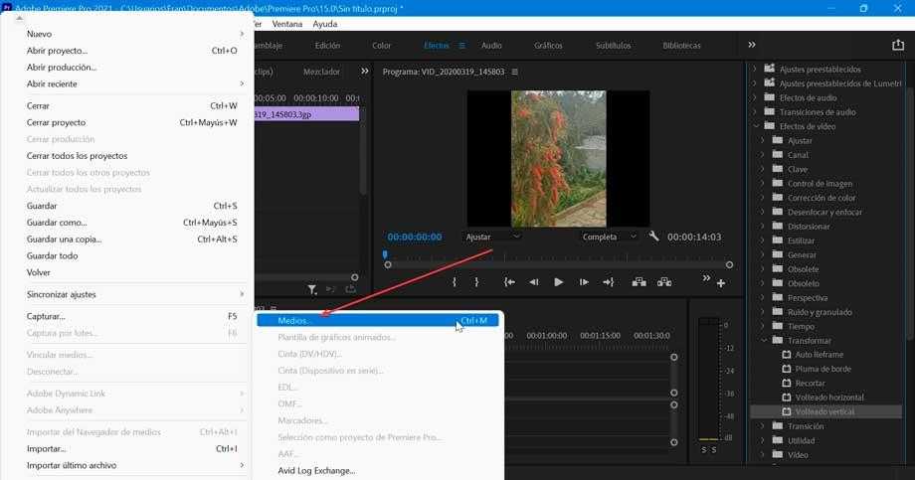
Task: Click the Quick Export share icon
Action: [x=899, y=45]
